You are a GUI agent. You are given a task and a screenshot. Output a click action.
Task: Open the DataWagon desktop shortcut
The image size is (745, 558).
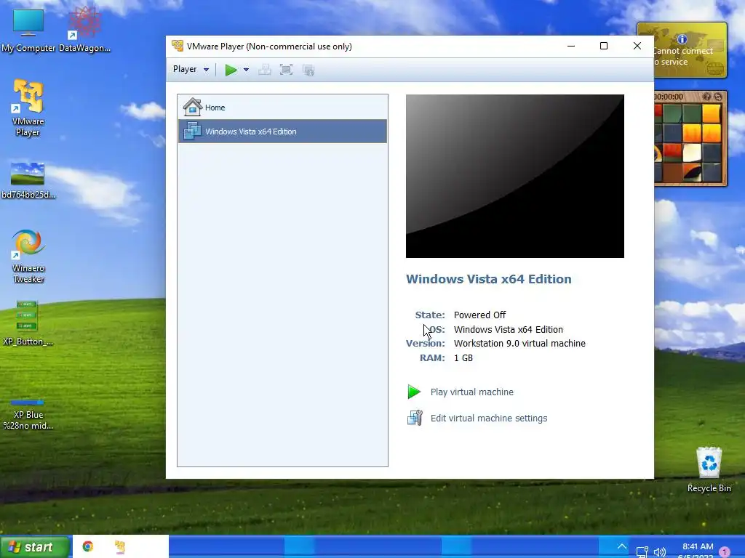[84, 29]
